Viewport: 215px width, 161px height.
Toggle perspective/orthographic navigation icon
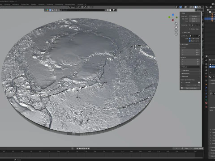176,34
